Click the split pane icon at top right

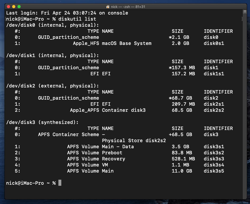click(x=245, y=11)
